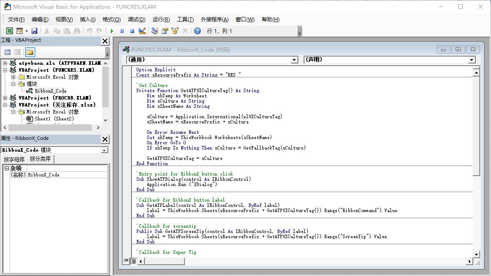Click the project tree horizontal scroll right arrow

[x=98, y=128]
